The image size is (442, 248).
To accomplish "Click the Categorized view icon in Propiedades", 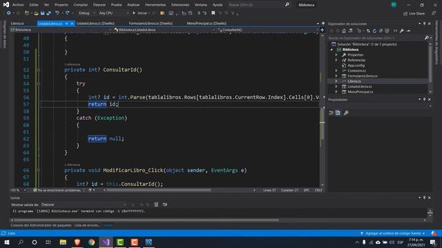I will 331,113.
